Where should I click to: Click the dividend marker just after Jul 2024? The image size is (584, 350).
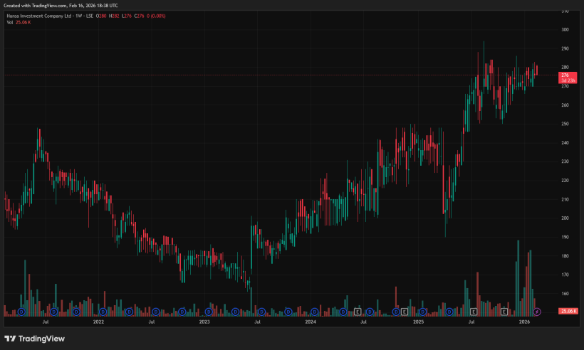click(370, 312)
